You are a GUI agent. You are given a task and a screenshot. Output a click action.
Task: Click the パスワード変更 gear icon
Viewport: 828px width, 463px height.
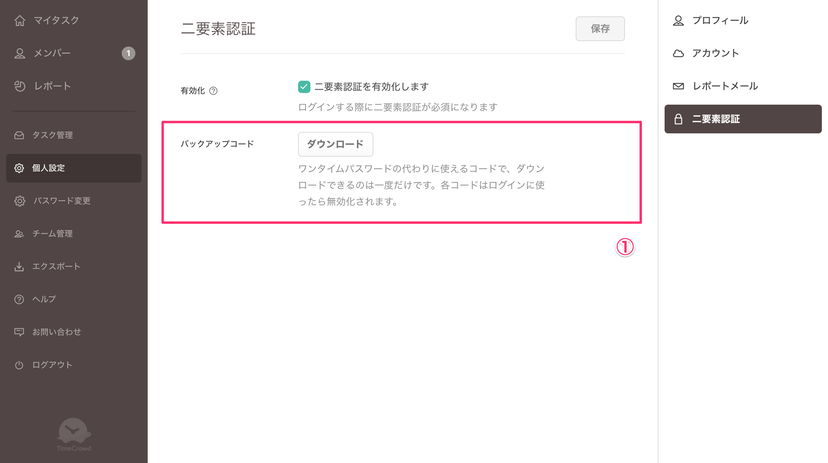19,201
